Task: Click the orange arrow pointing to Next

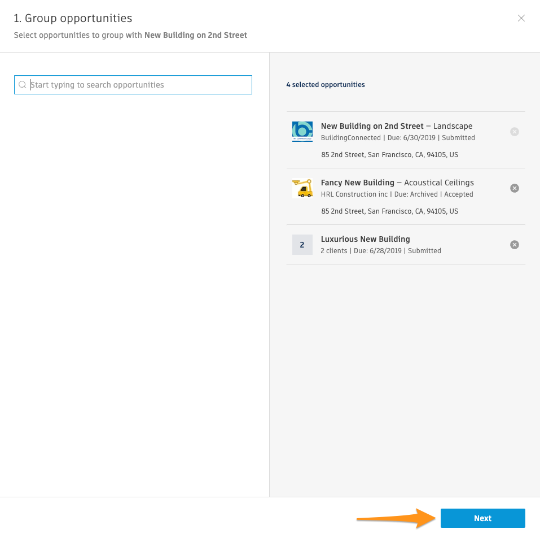Action: pos(395,518)
